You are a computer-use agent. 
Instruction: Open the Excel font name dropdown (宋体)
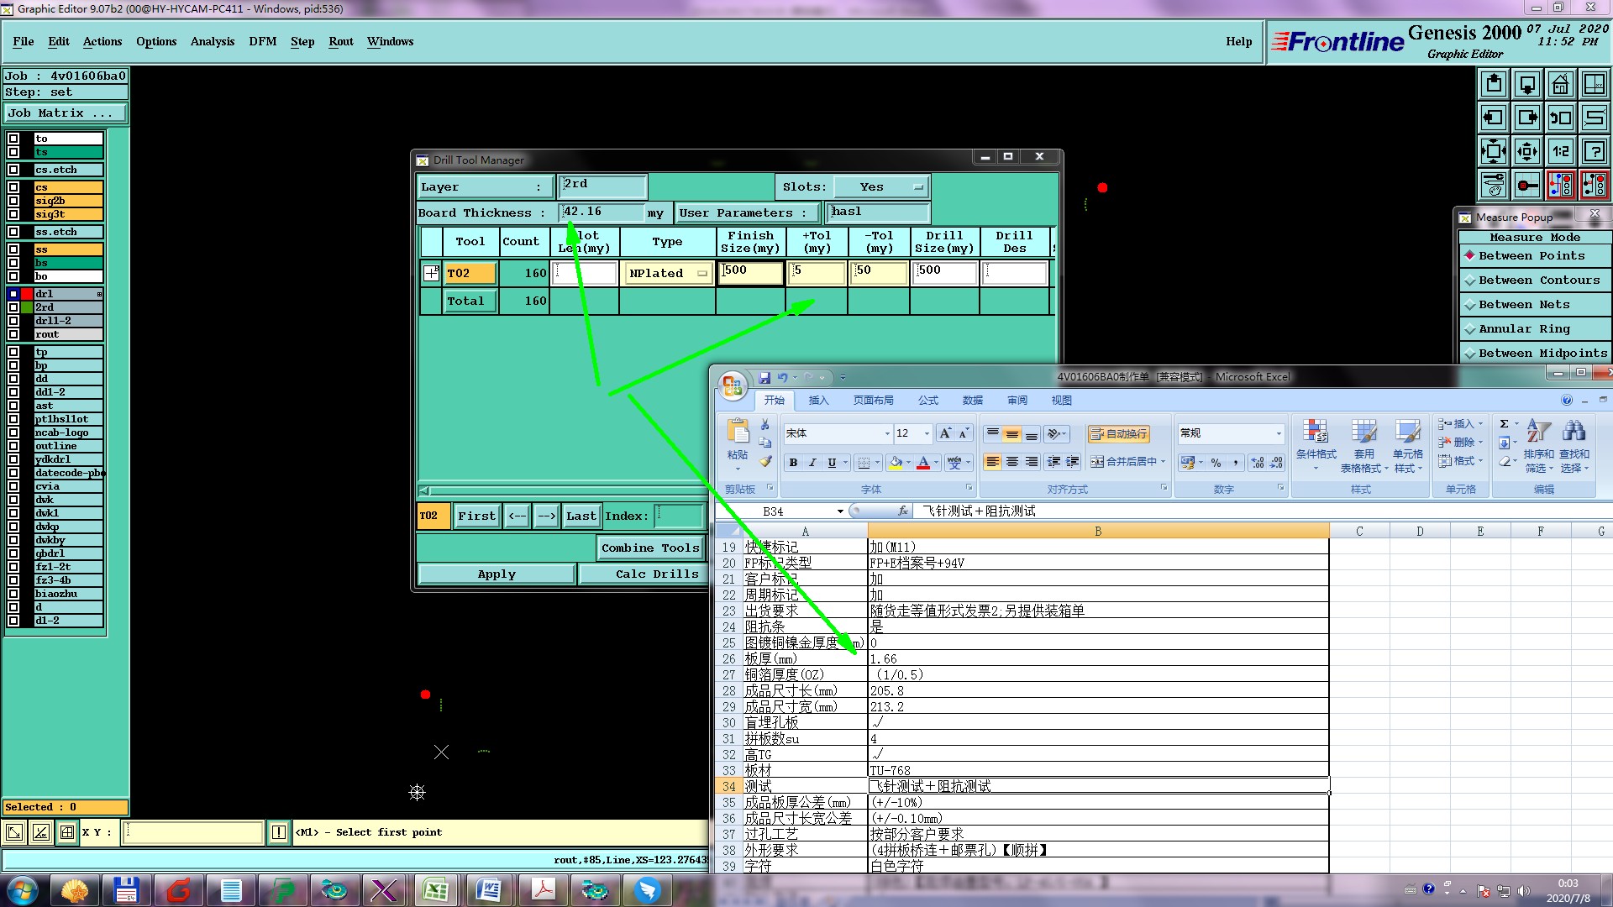click(887, 433)
